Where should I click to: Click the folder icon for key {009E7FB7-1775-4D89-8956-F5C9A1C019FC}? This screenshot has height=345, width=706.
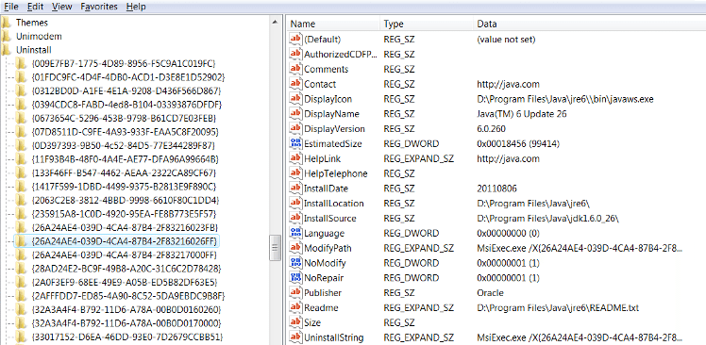point(21,63)
